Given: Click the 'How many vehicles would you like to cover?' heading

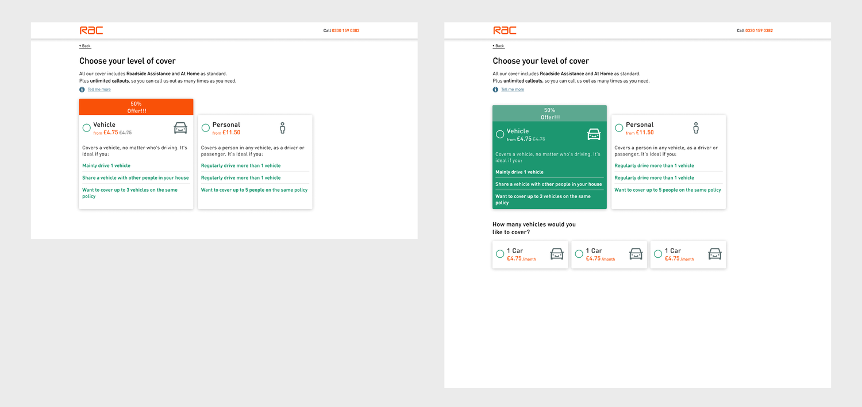Looking at the screenshot, I should [534, 228].
